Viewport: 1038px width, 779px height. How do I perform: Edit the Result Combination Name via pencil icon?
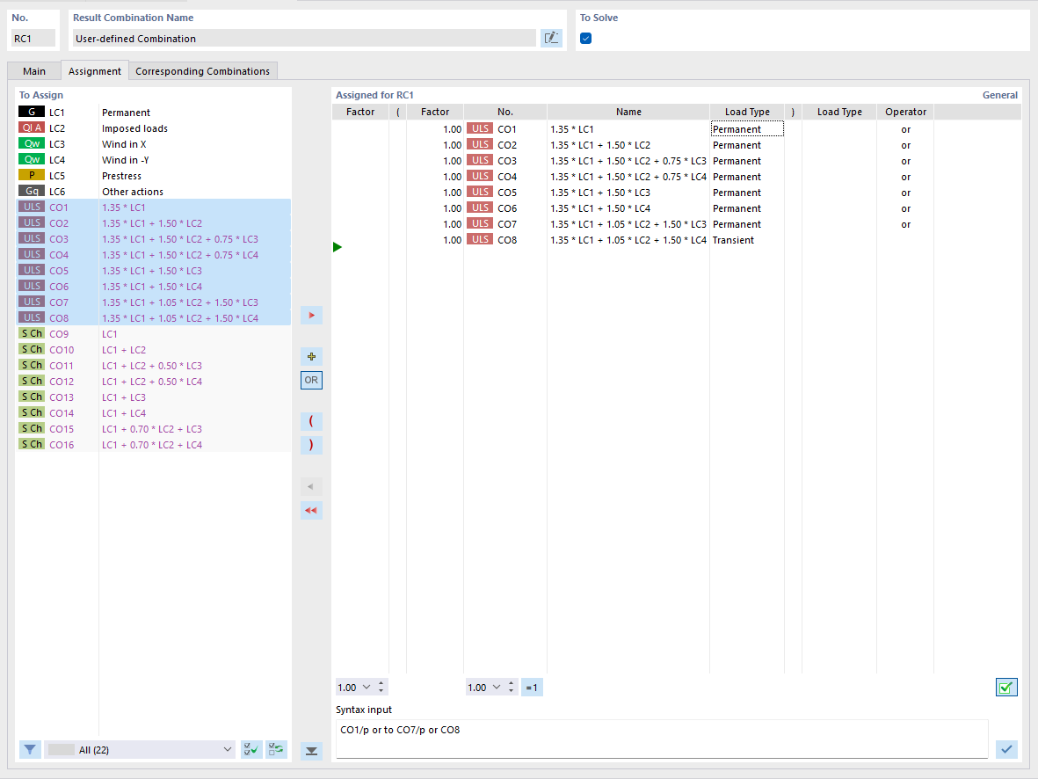pyautogui.click(x=551, y=38)
